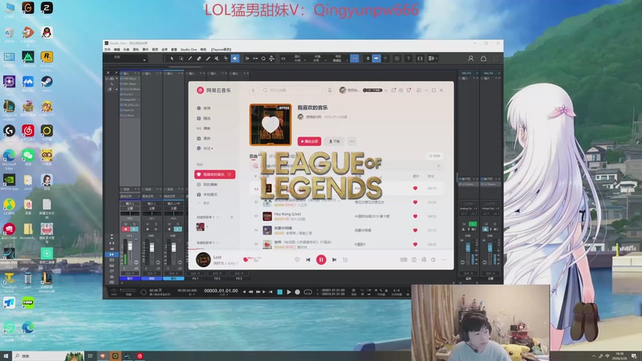642x361 pixels.
Task: Open Steam from the desktop
Action: [x=47, y=83]
